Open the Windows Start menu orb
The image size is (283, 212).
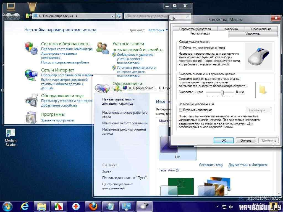click(7, 206)
